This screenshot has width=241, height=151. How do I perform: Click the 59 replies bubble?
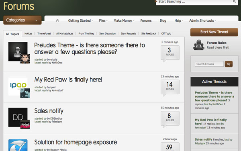(170, 147)
